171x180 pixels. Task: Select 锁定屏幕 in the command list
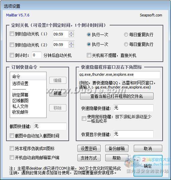click(x=20, y=95)
